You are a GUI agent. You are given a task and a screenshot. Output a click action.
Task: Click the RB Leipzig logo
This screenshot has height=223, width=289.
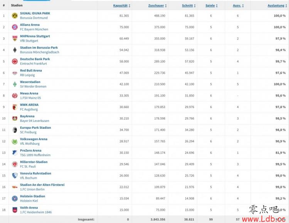[x=15, y=73]
